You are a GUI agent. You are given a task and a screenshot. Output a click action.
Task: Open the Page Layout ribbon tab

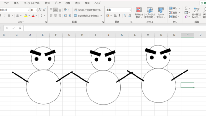tap(32, 3)
